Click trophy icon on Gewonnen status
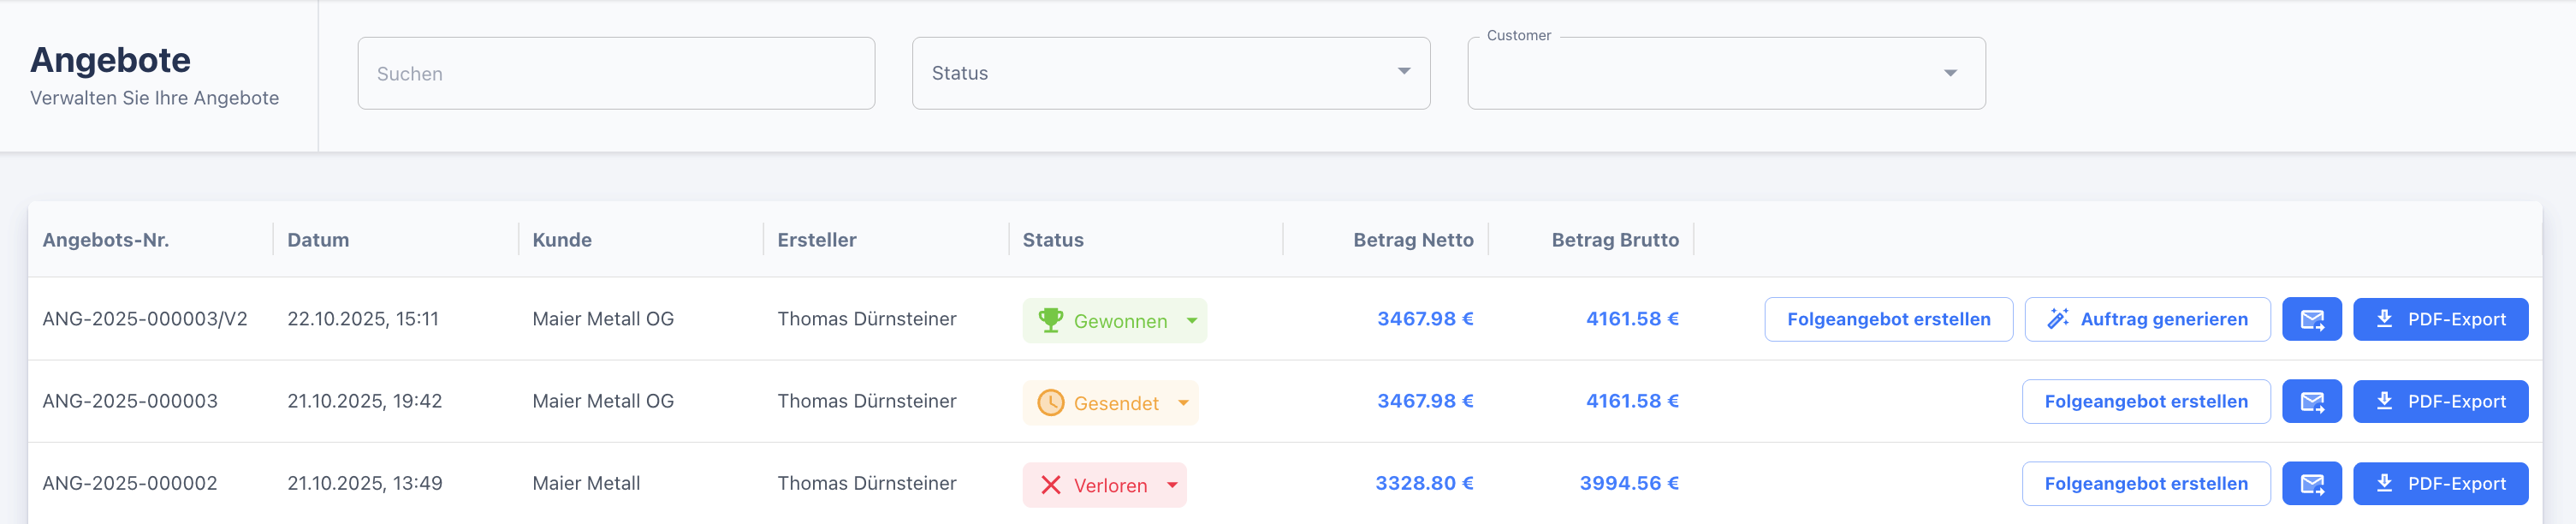Screen dimensions: 2576x524 click(x=1050, y=321)
